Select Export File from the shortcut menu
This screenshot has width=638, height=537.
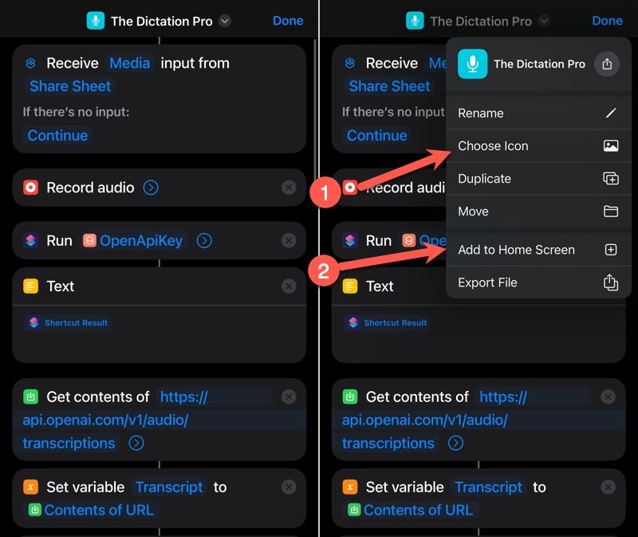(538, 282)
